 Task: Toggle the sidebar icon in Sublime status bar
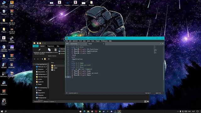[x=67, y=93]
